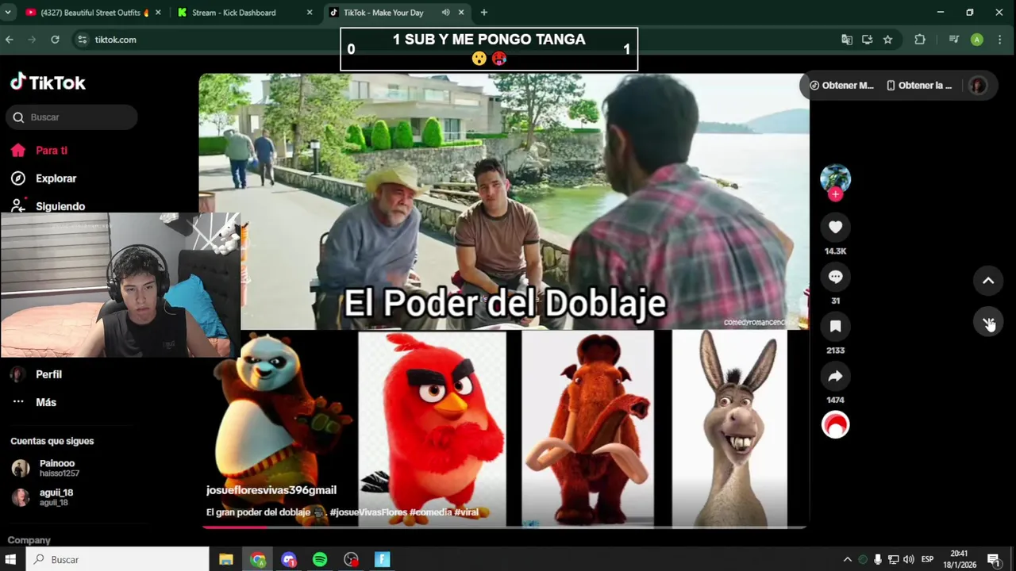Open the Chrome profile avatar A
This screenshot has width=1016, height=571.
[977, 40]
